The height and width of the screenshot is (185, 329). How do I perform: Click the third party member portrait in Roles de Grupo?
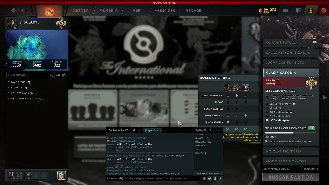tap(246, 88)
